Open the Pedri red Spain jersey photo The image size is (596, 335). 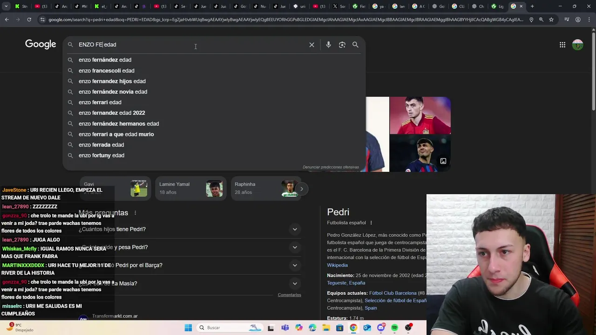[x=420, y=115]
